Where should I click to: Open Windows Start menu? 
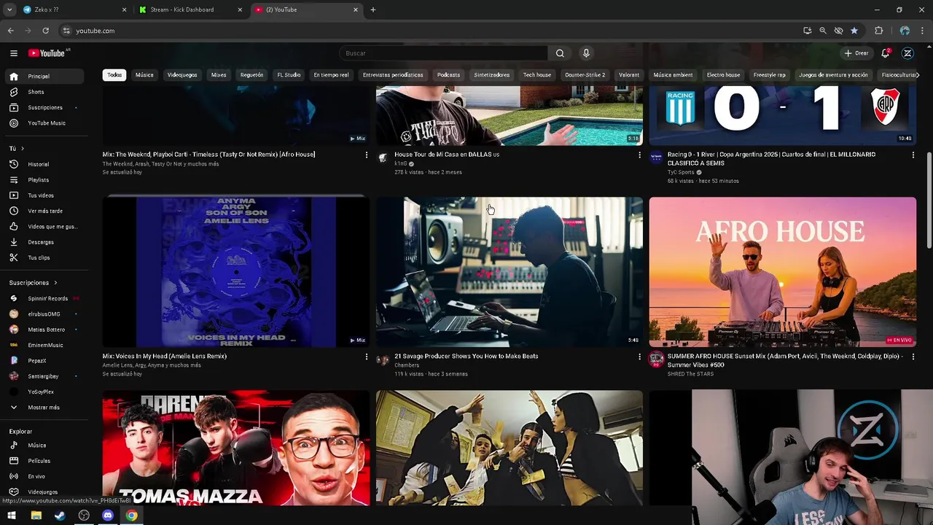pos(12,516)
